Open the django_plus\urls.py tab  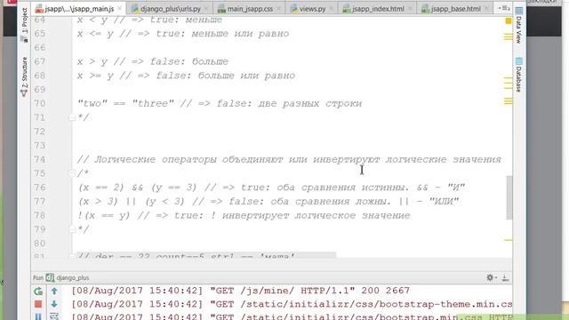171,9
